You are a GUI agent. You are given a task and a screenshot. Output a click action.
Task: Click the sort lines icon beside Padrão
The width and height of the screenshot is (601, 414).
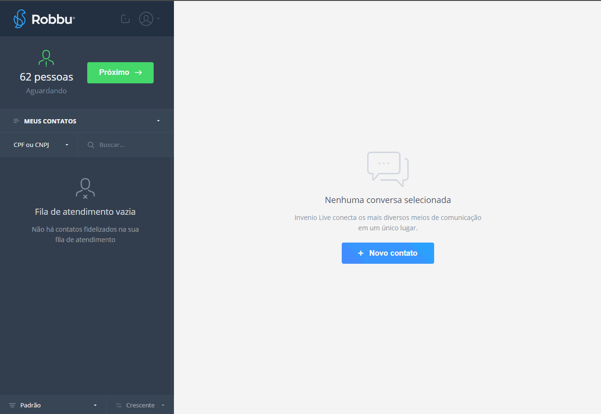(x=12, y=405)
